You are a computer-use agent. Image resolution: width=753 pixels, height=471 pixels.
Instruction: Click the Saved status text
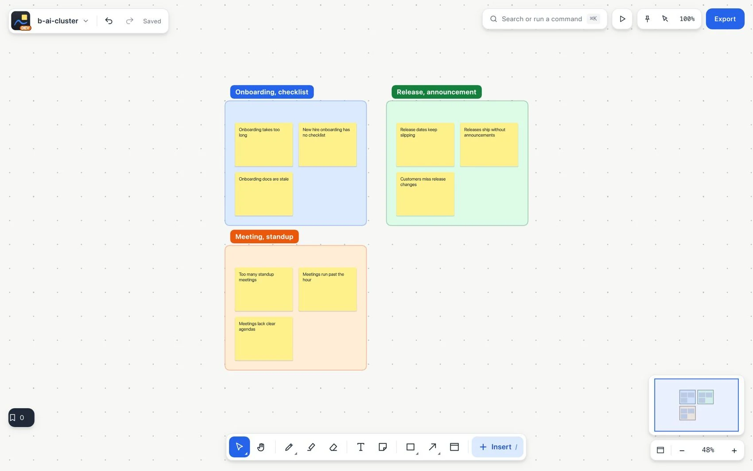point(152,21)
